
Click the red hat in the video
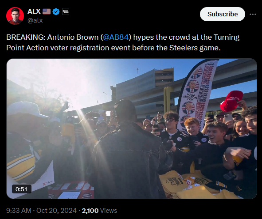pyautogui.click(x=231, y=101)
